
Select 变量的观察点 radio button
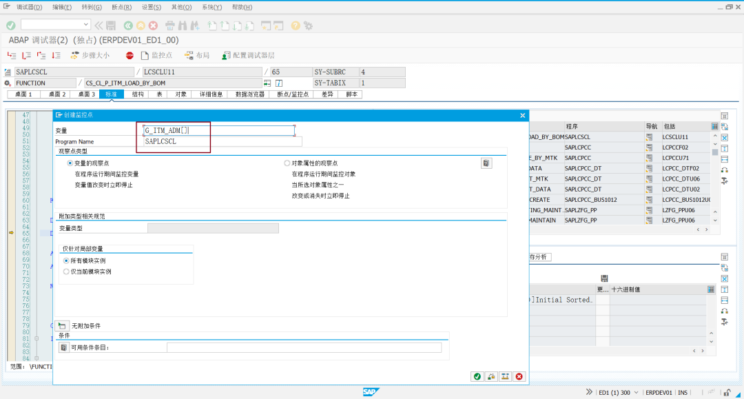click(70, 163)
